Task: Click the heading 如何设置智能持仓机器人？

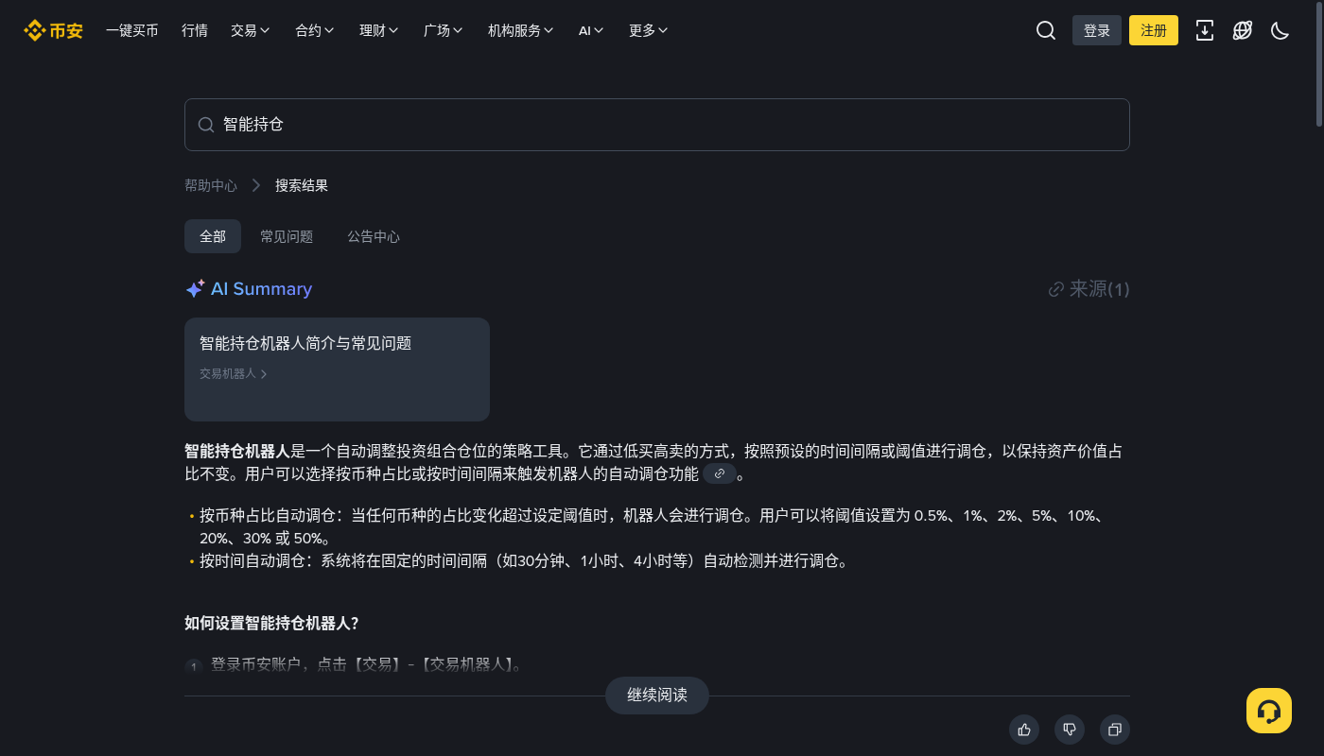Action: coord(271,624)
